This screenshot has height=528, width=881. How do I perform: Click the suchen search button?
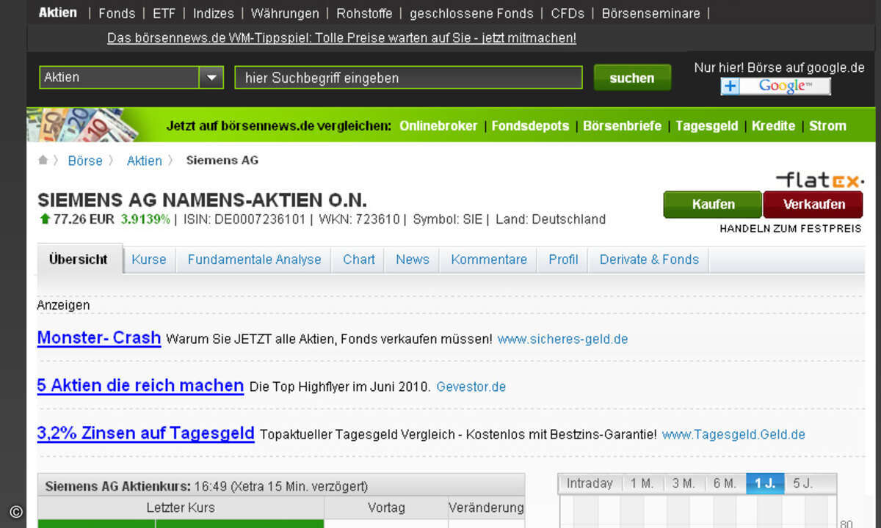632,78
